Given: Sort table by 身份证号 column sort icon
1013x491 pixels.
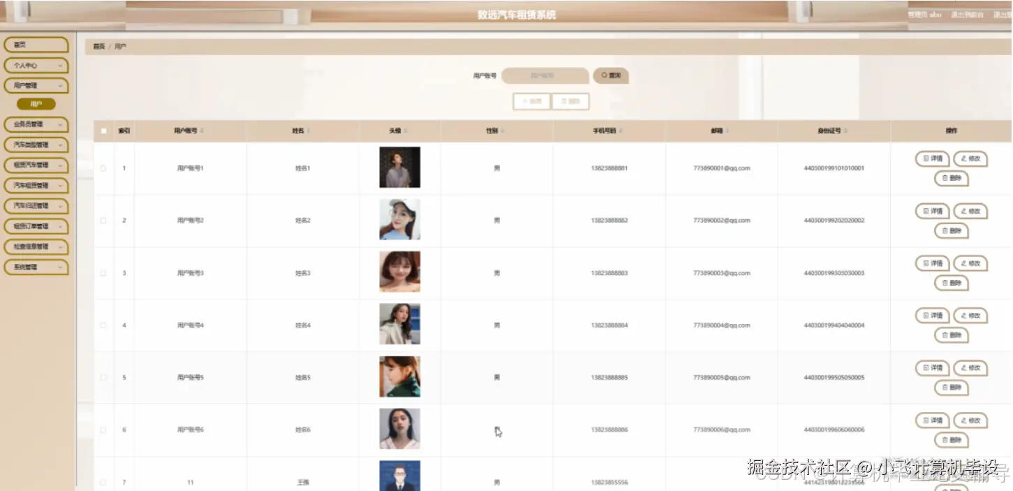Looking at the screenshot, I should coord(846,131).
